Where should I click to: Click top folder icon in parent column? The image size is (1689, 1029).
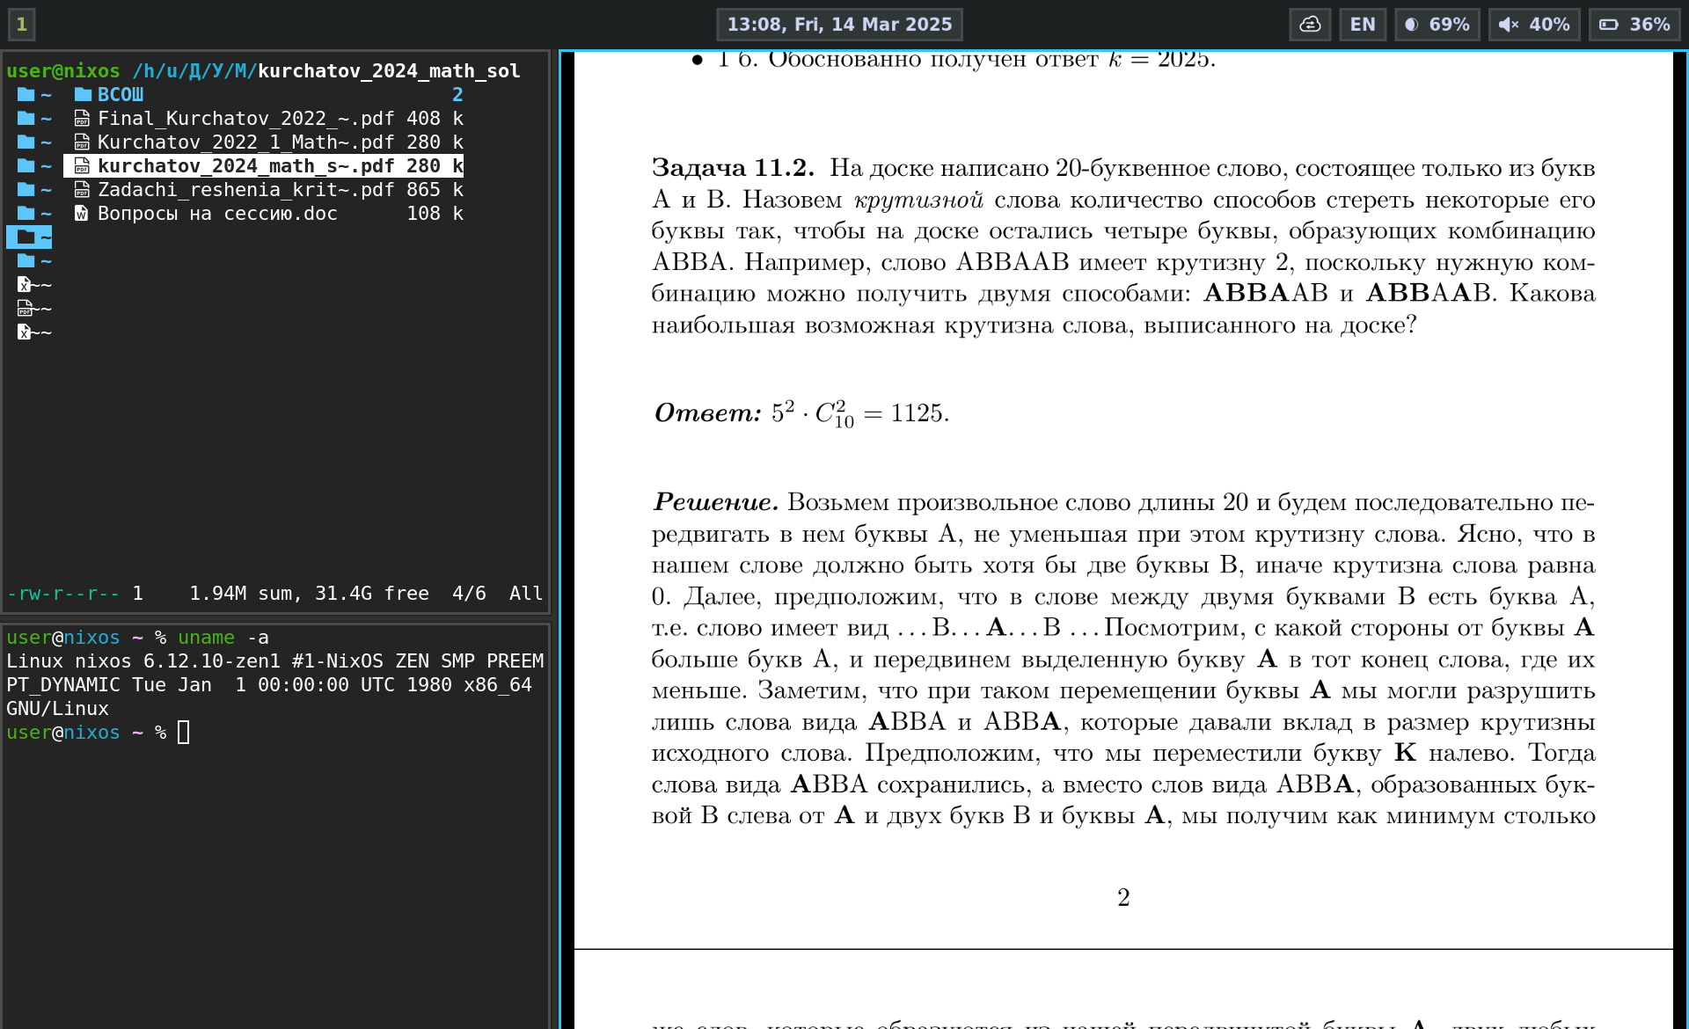click(x=26, y=95)
